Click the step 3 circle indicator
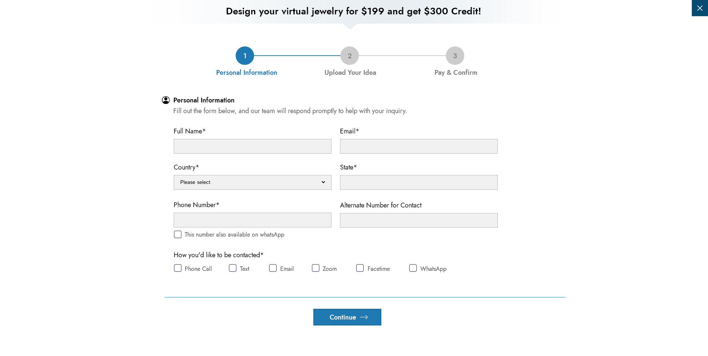The height and width of the screenshot is (356, 708). point(455,56)
